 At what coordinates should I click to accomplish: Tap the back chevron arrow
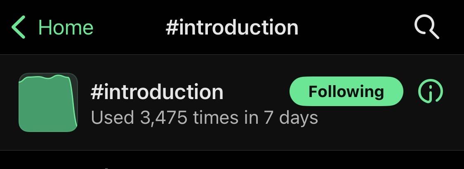click(19, 28)
